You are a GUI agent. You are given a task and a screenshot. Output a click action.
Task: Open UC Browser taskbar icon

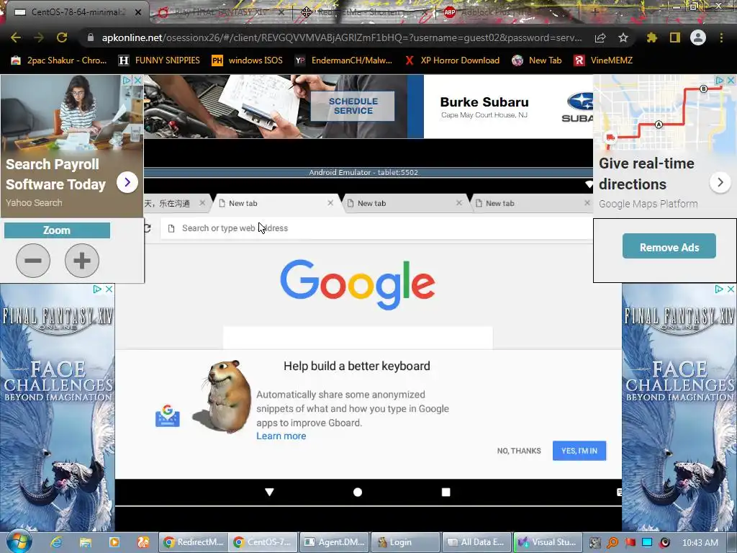143,542
